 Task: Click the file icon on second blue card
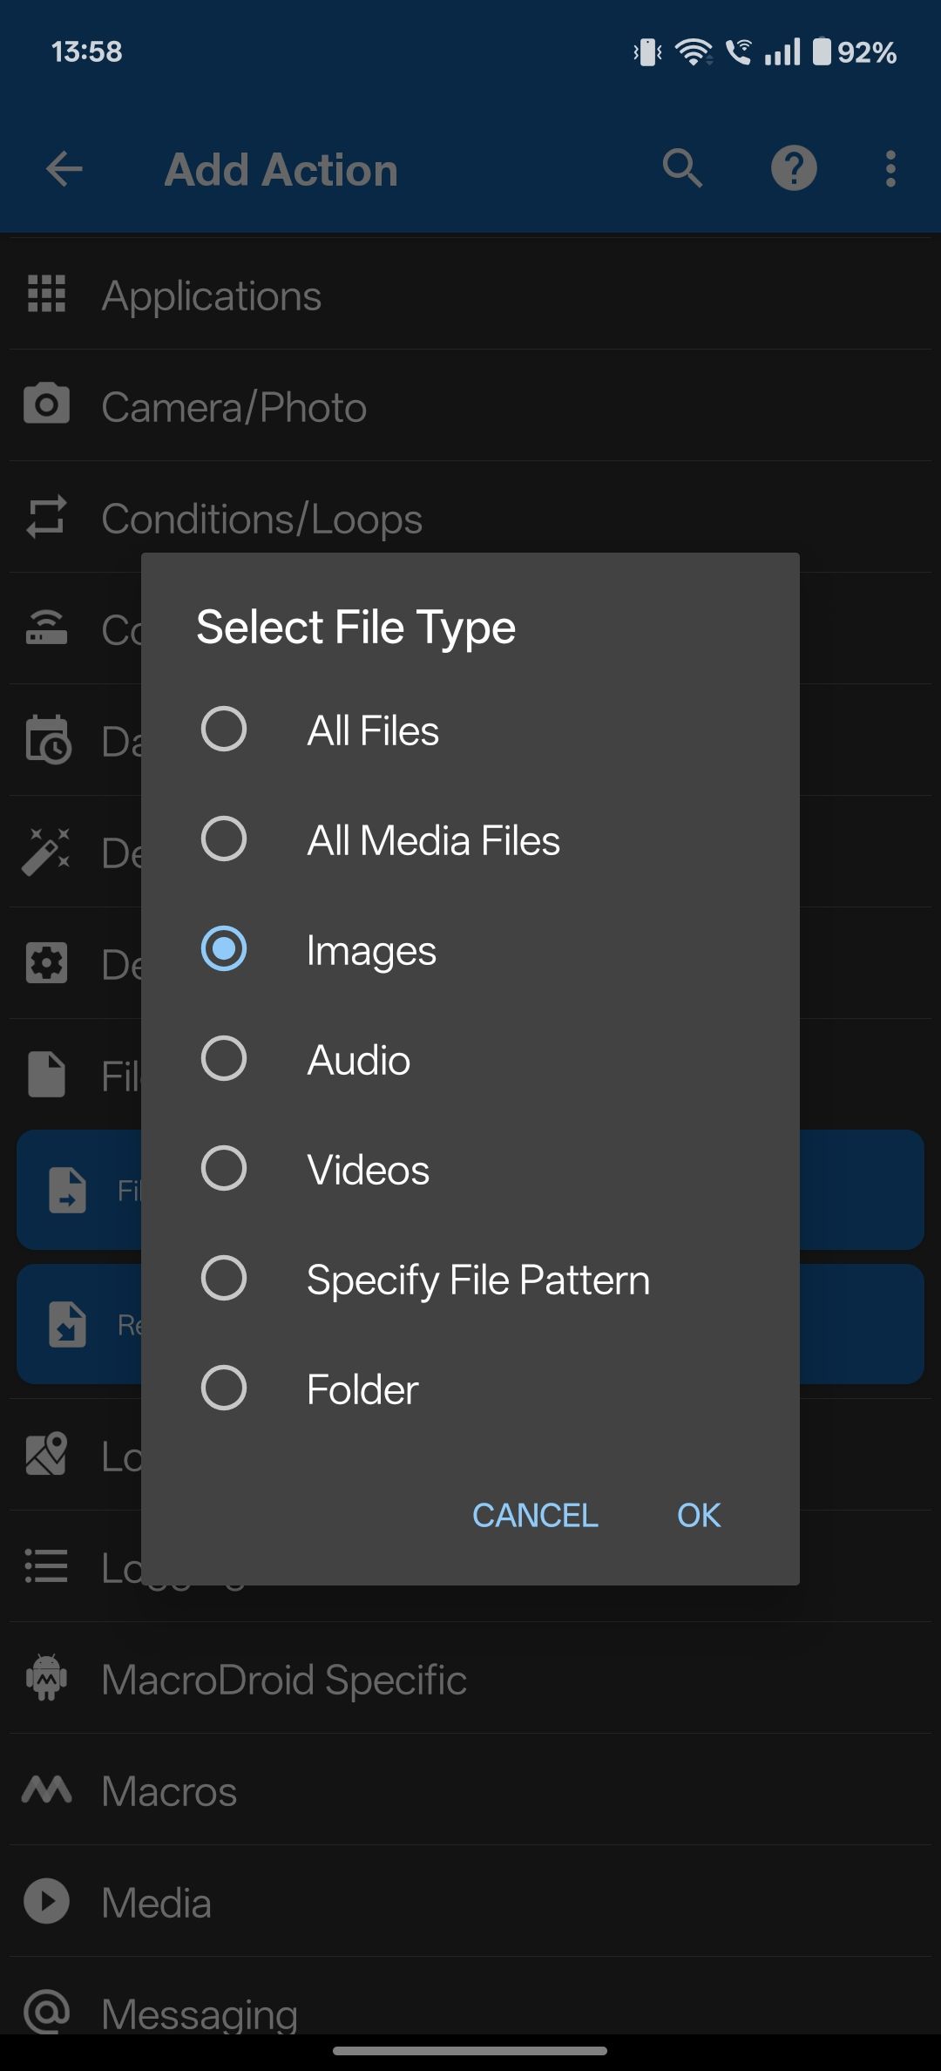point(67,1324)
